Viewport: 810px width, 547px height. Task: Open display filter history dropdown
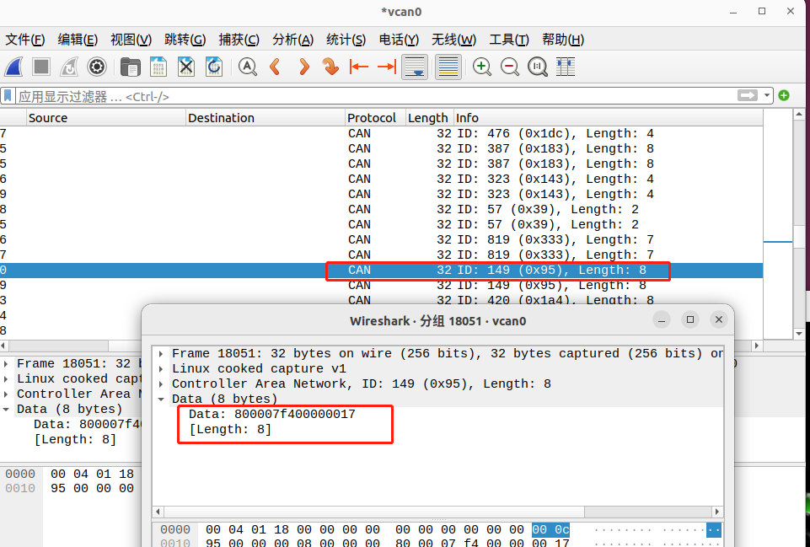tap(767, 95)
